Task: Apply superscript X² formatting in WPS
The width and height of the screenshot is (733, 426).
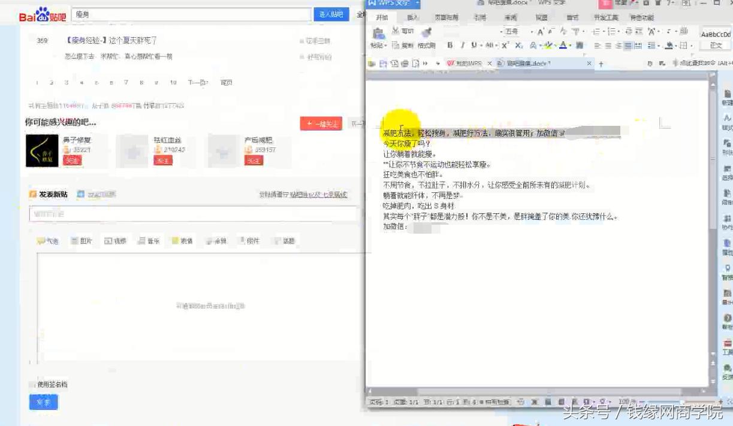Action: pyautogui.click(x=503, y=45)
